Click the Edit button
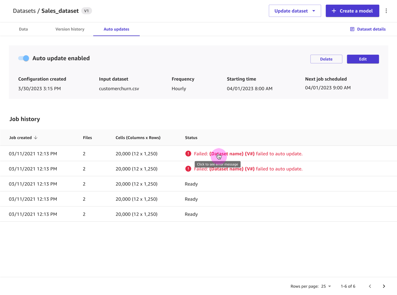 (363, 59)
